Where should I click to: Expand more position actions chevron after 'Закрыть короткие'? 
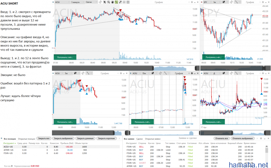tap(119, 138)
